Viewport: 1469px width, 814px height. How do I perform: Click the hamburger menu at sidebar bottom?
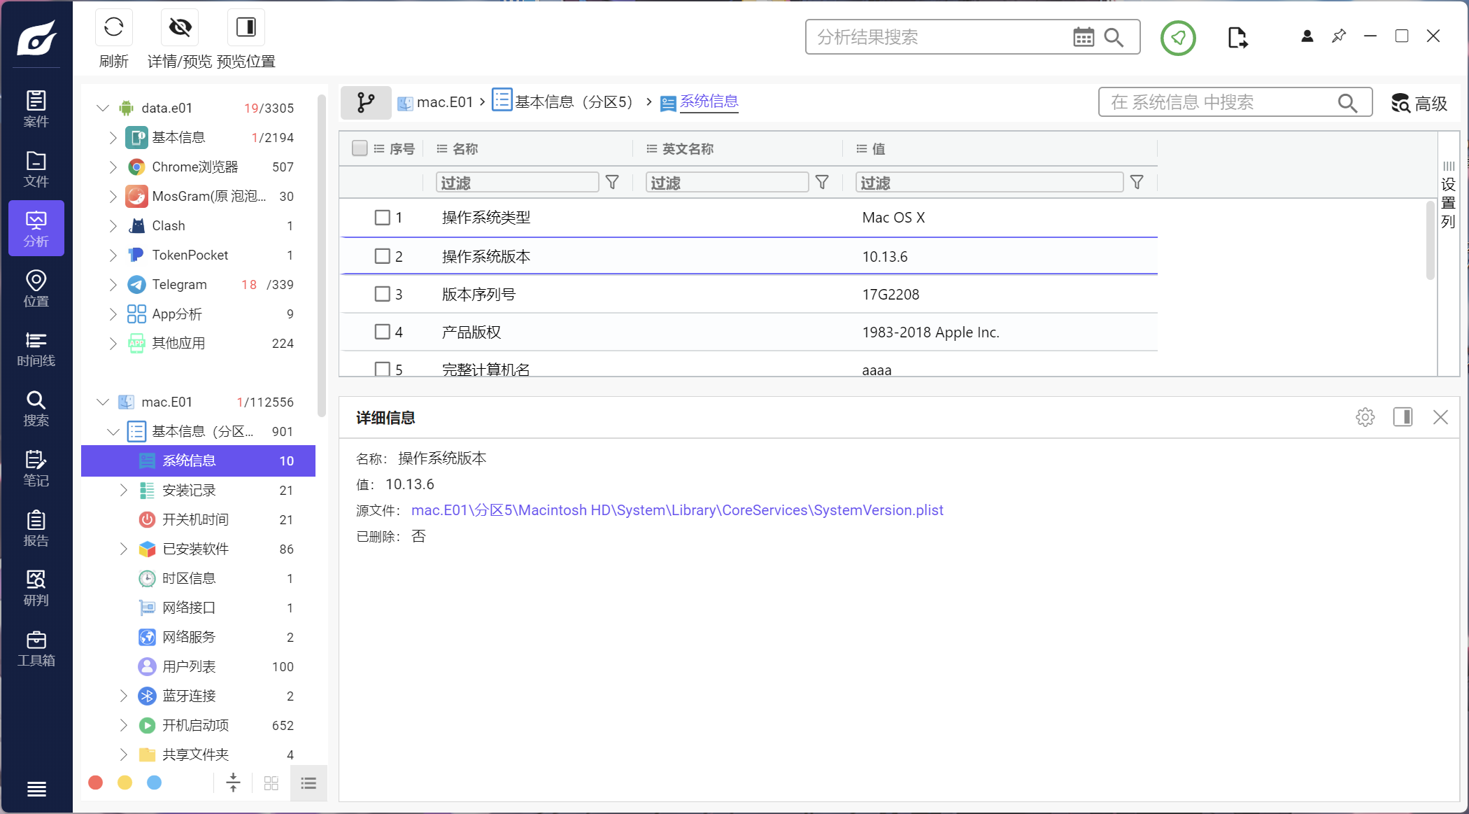pos(36,789)
